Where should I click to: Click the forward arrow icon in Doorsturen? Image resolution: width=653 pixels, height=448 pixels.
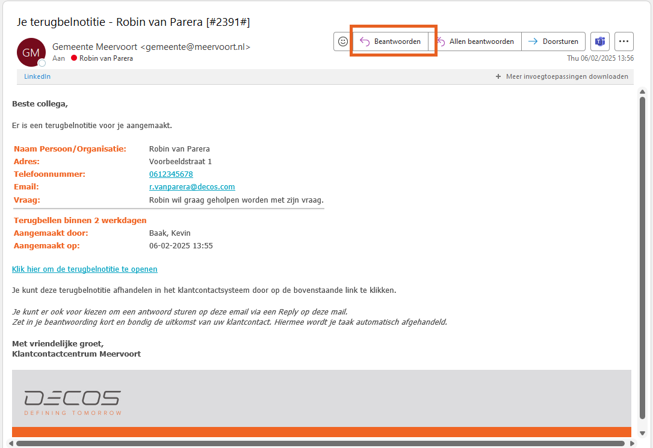click(x=533, y=41)
